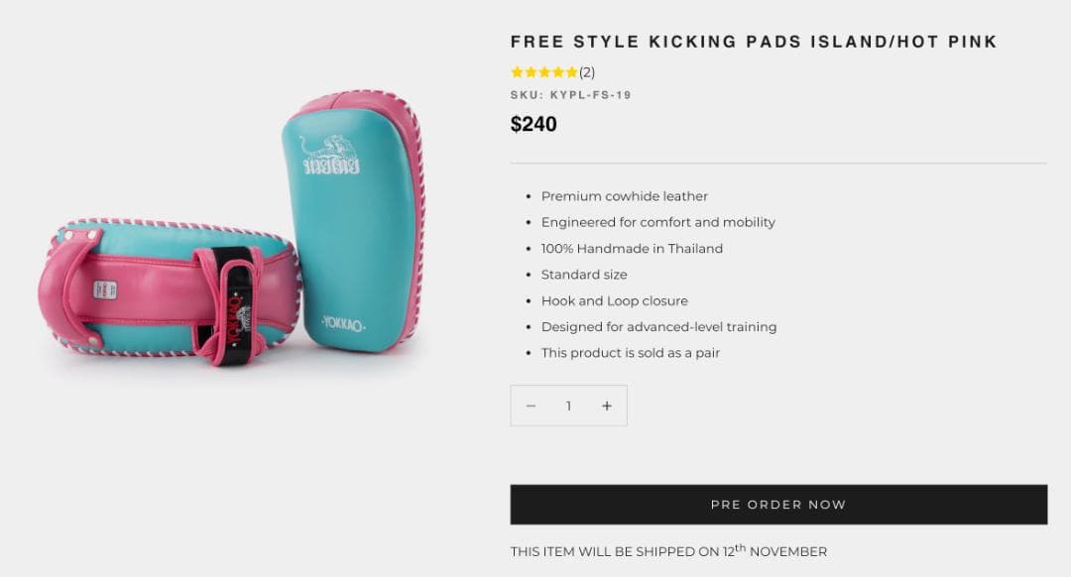
Task: Click the first yellow rating star
Action: tap(517, 71)
